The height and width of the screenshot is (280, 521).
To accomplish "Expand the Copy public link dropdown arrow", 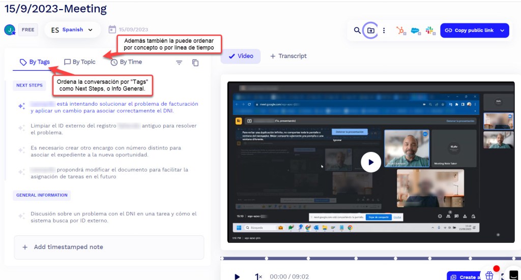I will point(502,30).
